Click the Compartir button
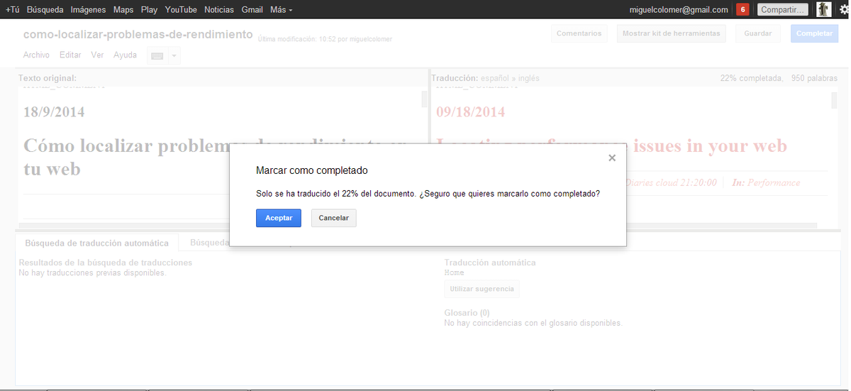The image size is (851, 391). click(x=783, y=10)
